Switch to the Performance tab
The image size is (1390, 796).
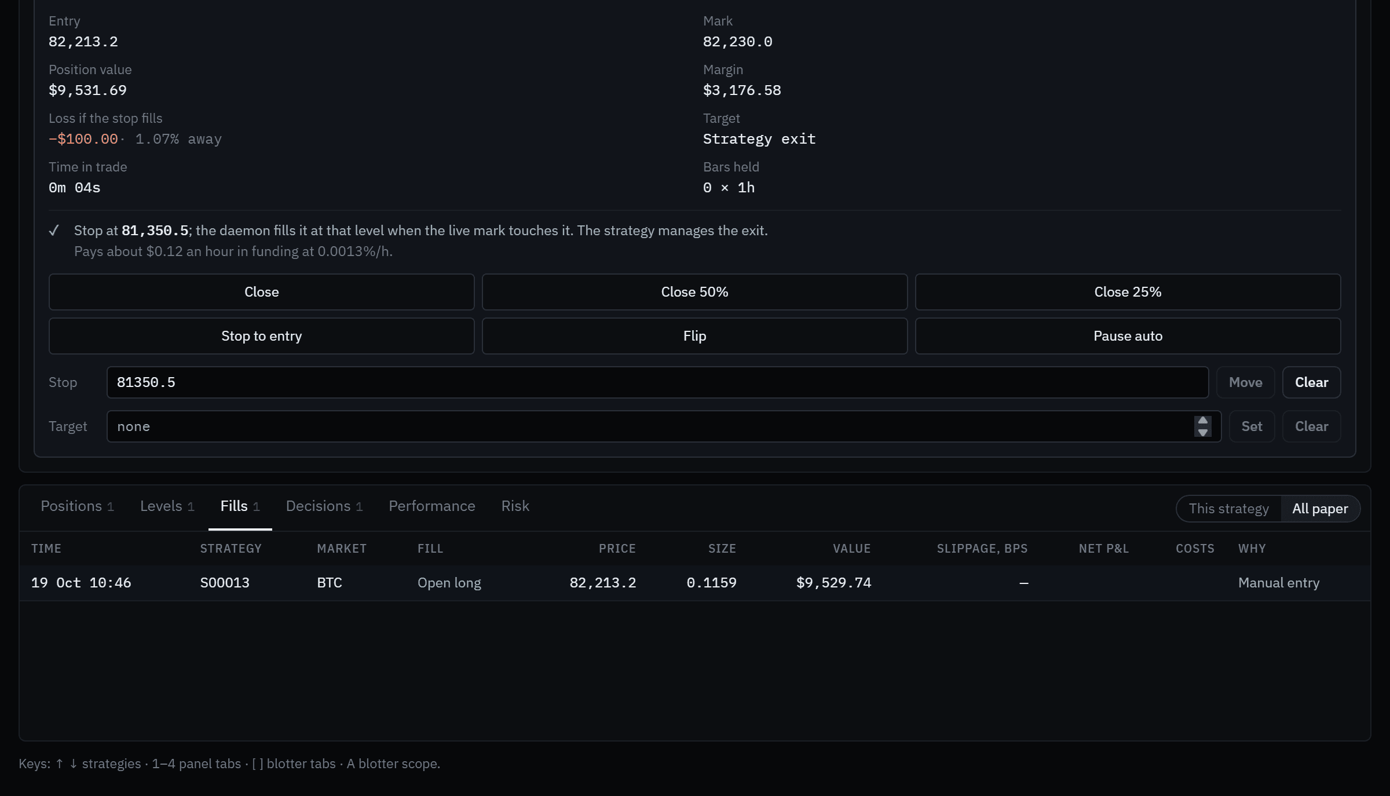click(x=431, y=506)
